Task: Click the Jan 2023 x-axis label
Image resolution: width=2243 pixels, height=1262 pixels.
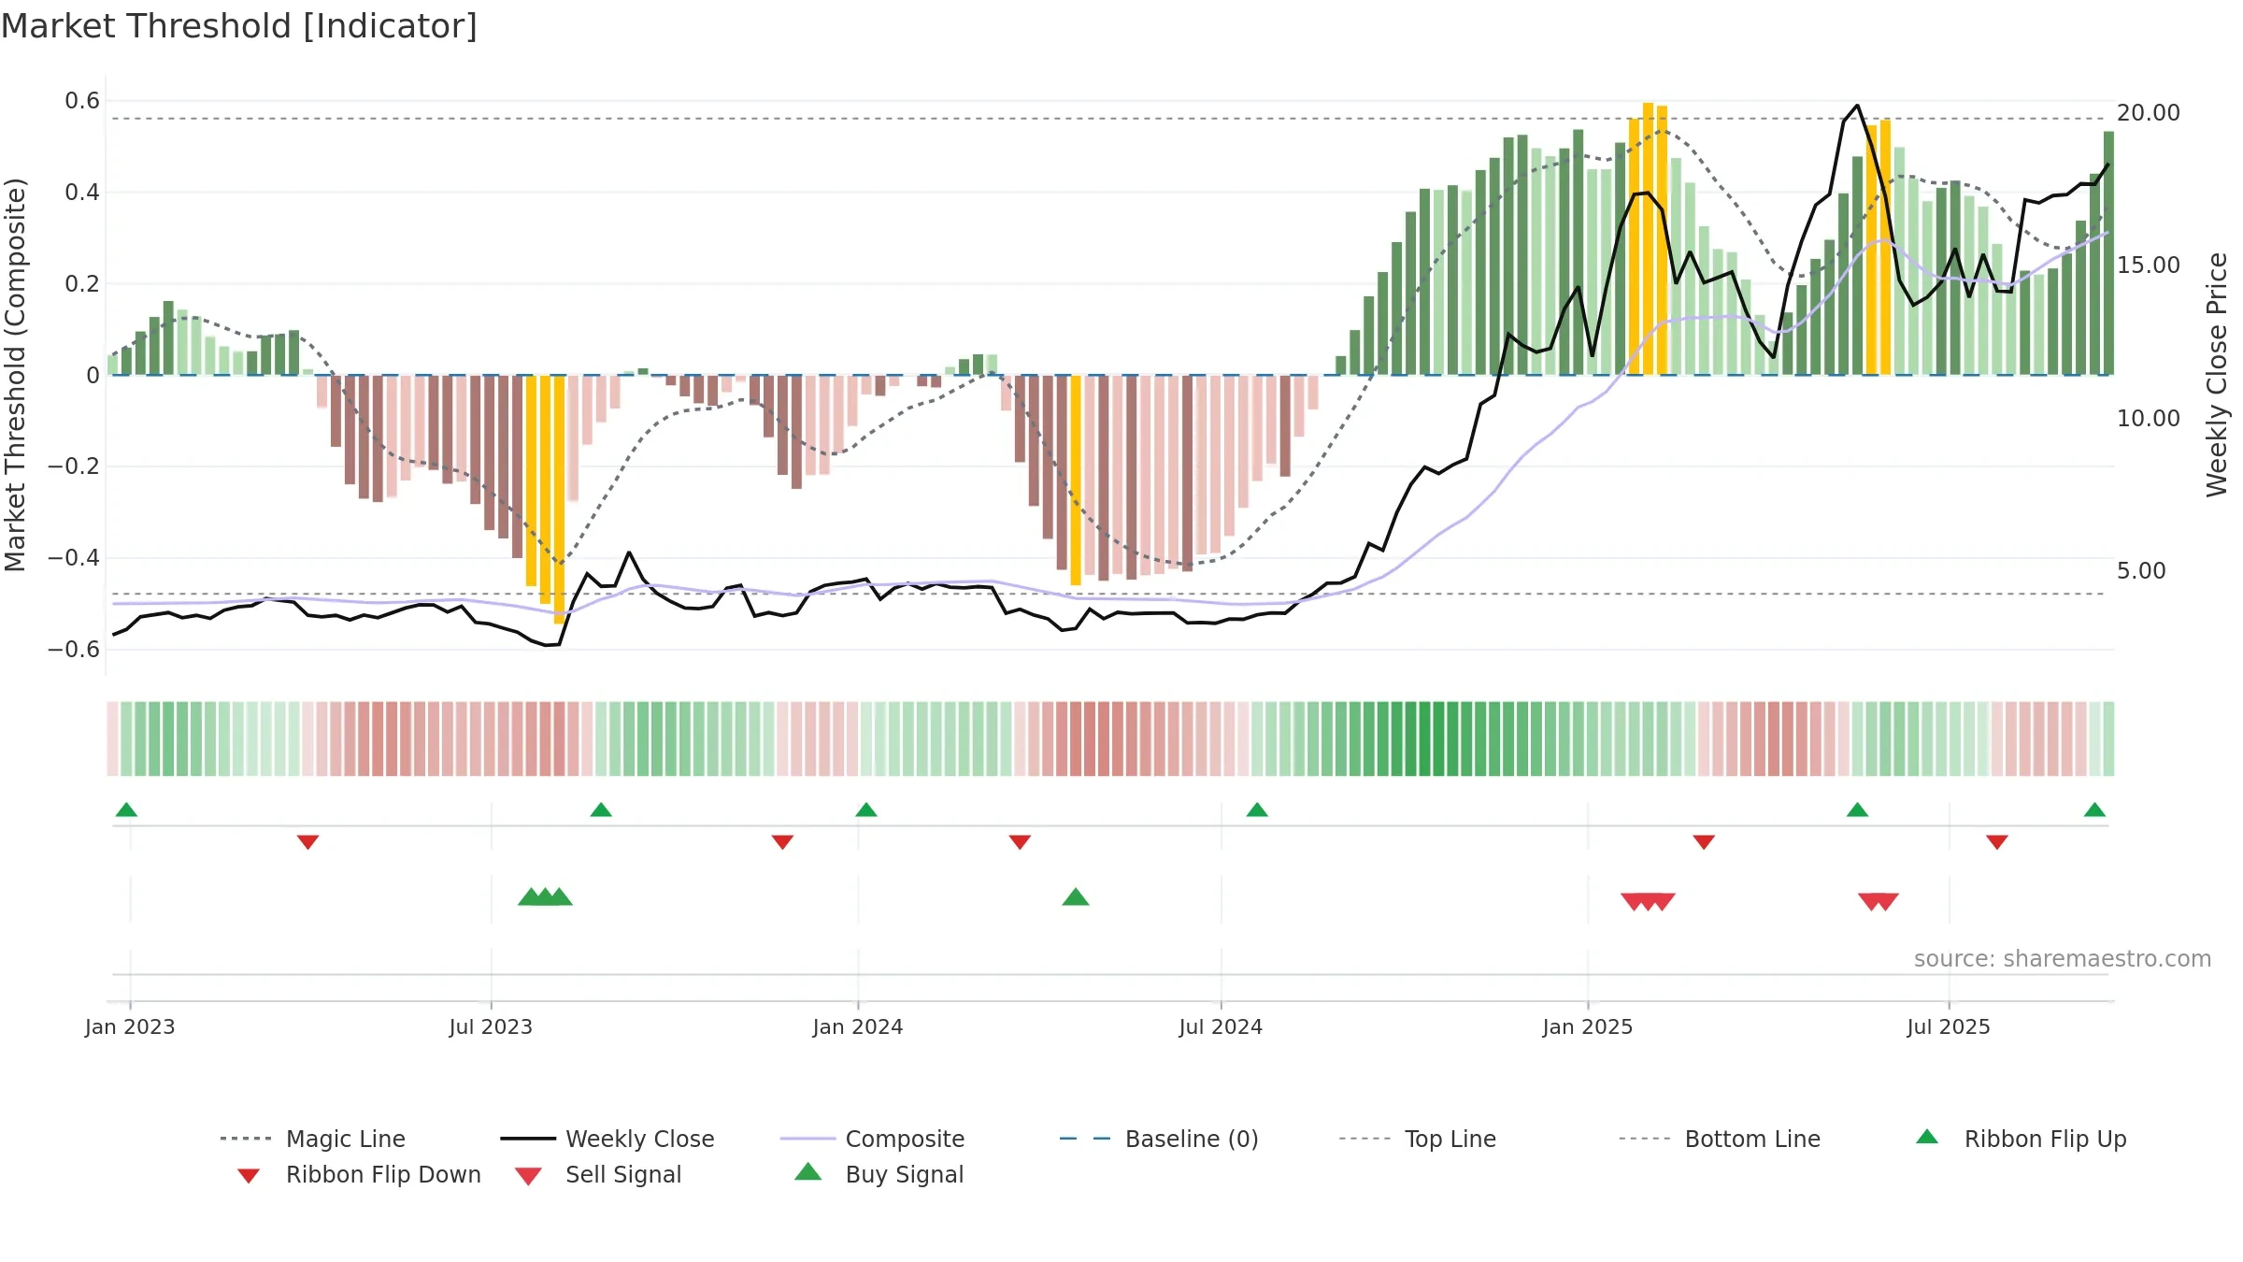Action: [x=130, y=1026]
